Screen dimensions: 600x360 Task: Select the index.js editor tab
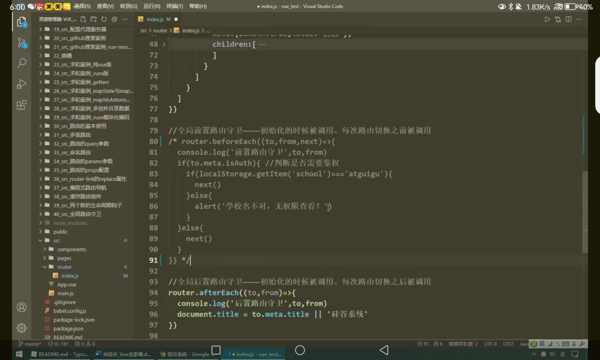155,19
